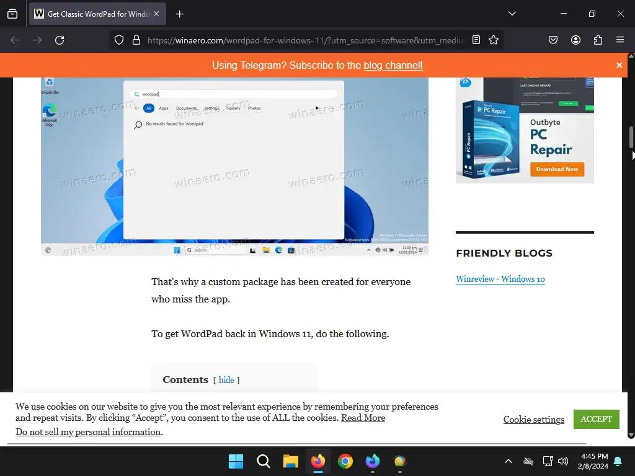Viewport: 635px width, 476px height.
Task: Open the Firefox account icon
Action: [575, 40]
